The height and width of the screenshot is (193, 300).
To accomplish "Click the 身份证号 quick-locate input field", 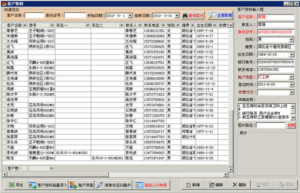I will point(75,15).
